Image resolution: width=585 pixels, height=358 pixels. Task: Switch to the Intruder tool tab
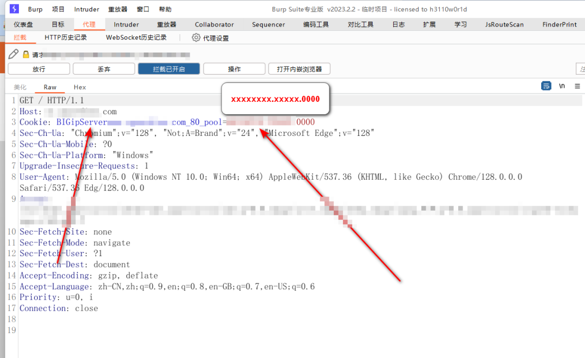point(126,24)
